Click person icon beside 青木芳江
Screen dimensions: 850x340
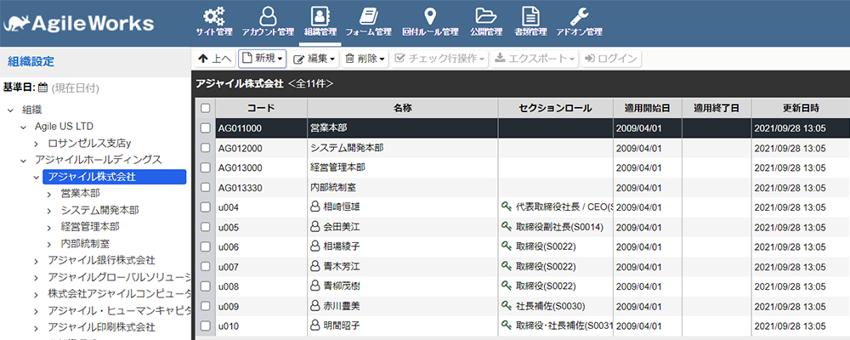315,266
